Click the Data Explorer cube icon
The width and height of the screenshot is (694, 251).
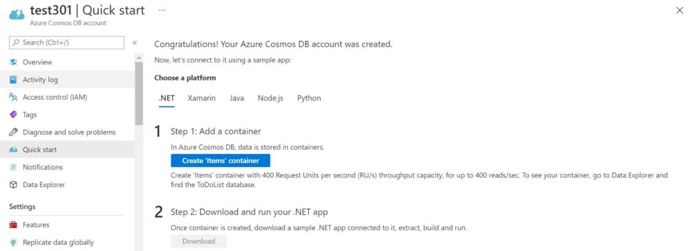click(x=13, y=184)
